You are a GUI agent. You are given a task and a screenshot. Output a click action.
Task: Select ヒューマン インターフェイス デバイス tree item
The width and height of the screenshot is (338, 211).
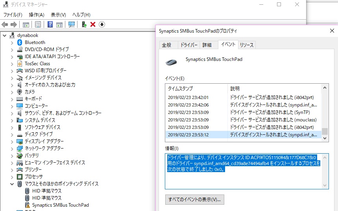click(x=55, y=163)
